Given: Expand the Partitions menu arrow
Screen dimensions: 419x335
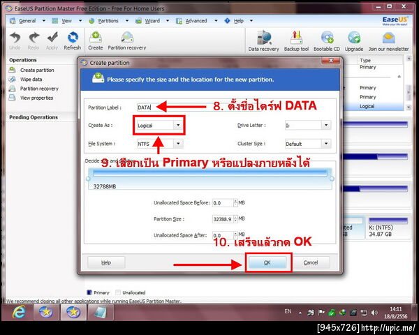Looking at the screenshot, I should coord(127,20).
